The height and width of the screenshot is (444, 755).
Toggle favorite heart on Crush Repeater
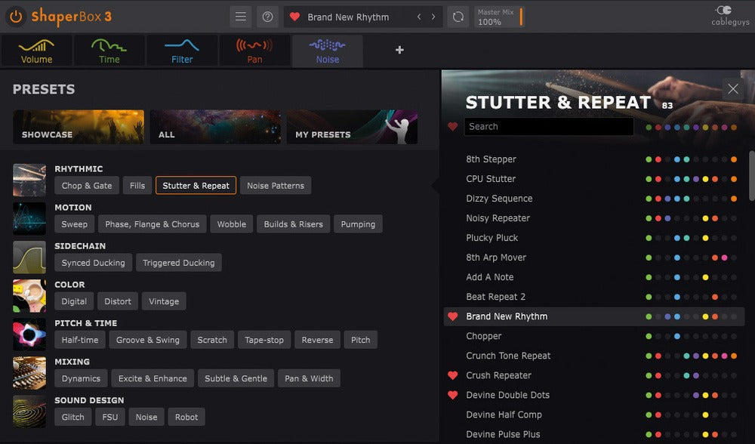coord(453,375)
